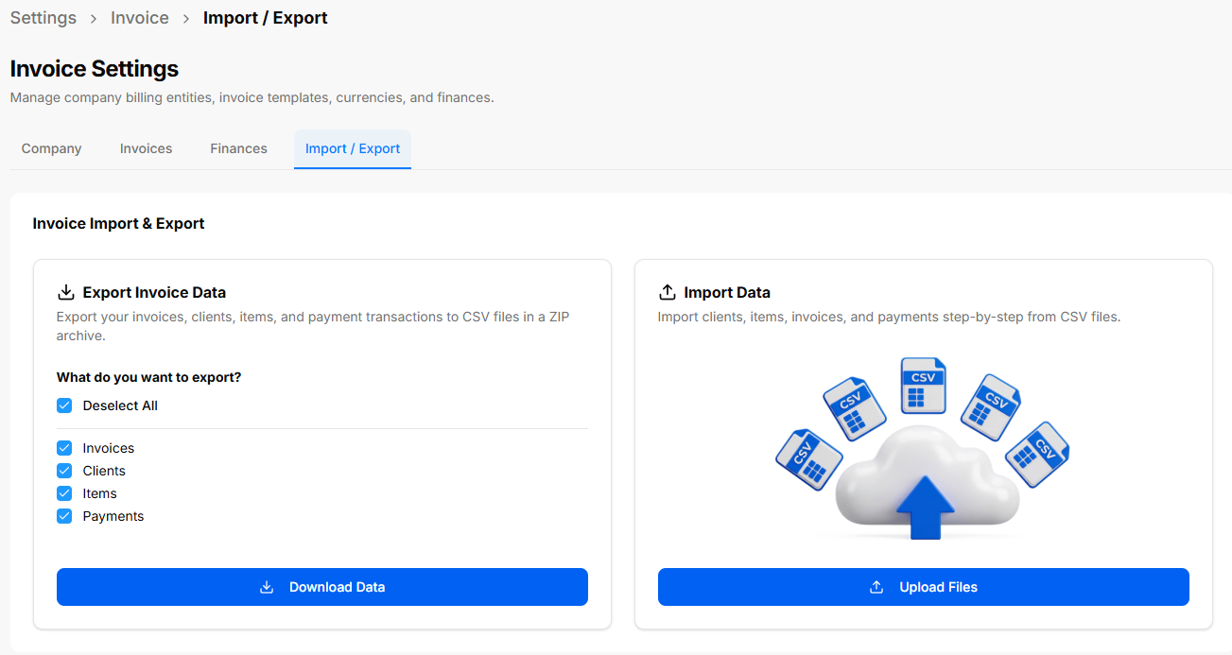The width and height of the screenshot is (1232, 655).
Task: Uncheck the Invoices export checkbox
Action: tap(64, 448)
